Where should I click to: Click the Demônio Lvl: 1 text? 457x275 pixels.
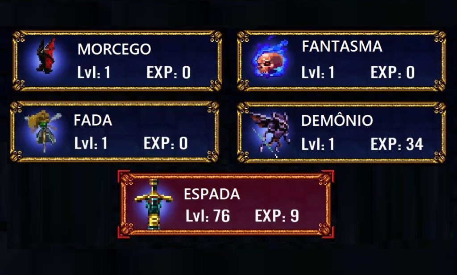click(318, 144)
